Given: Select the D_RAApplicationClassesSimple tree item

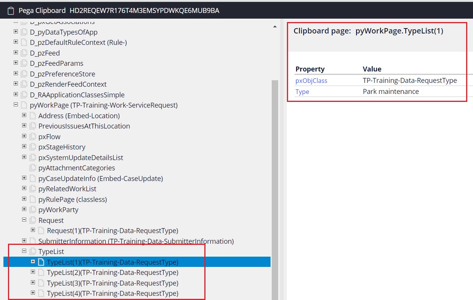Looking at the screenshot, I should point(77,95).
